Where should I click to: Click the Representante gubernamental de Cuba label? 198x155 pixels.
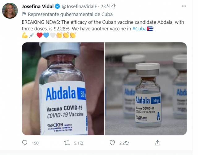[70, 14]
